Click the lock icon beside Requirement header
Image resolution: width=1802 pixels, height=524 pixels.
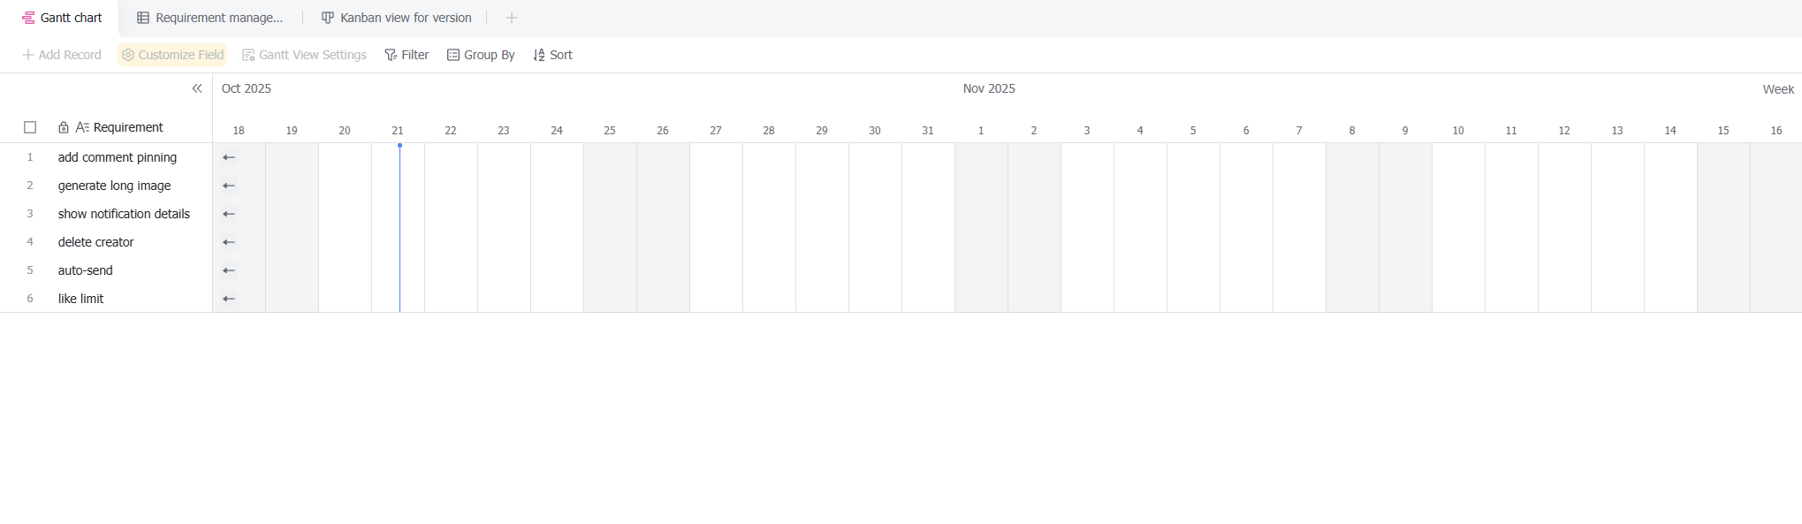(64, 127)
